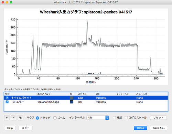Click the 表示フィルタ column header
This screenshot has width=172, height=134.
pos(53,94)
